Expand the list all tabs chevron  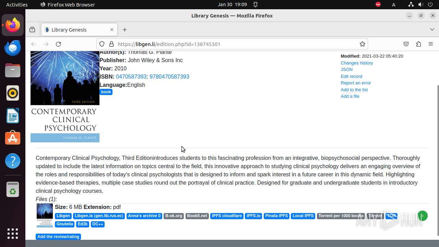click(x=432, y=30)
